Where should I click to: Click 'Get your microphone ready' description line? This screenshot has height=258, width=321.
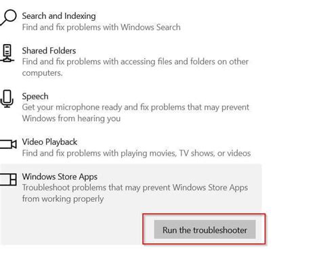coord(135,107)
